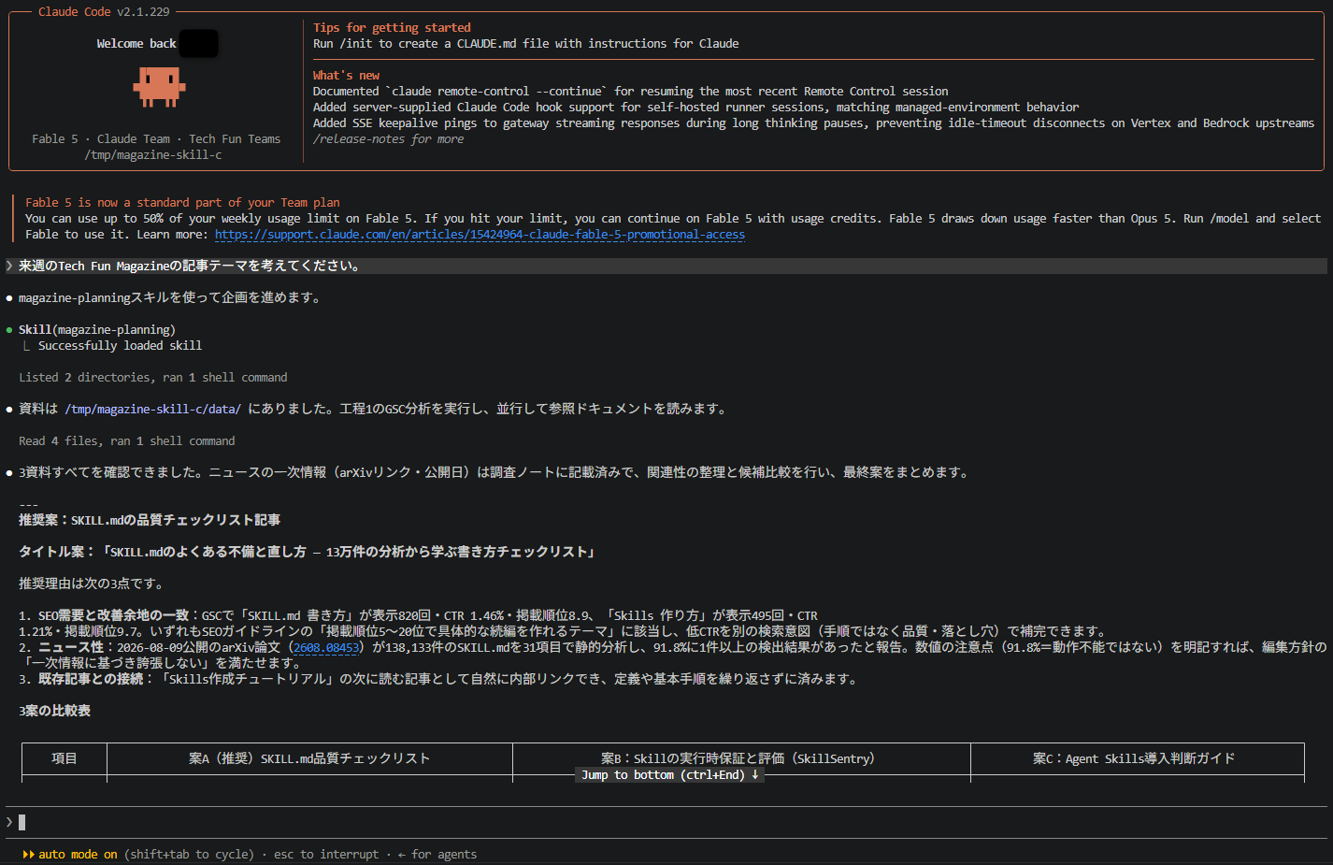Image resolution: width=1333 pixels, height=865 pixels.
Task: Click the 'Run /init to create a CLAUDE.md' tip
Action: (x=526, y=44)
